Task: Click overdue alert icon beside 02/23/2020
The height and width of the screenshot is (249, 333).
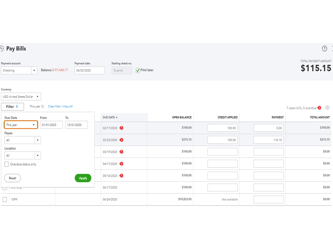Action: pyautogui.click(x=121, y=140)
